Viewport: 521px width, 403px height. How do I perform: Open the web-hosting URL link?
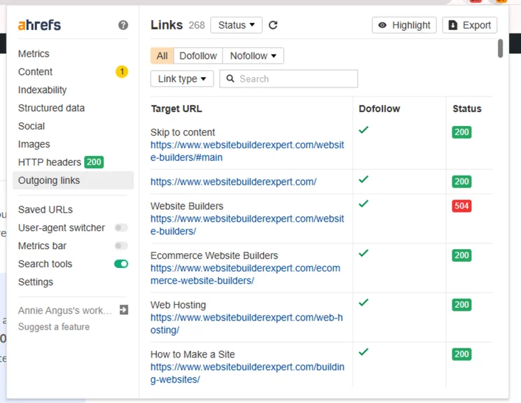click(246, 324)
